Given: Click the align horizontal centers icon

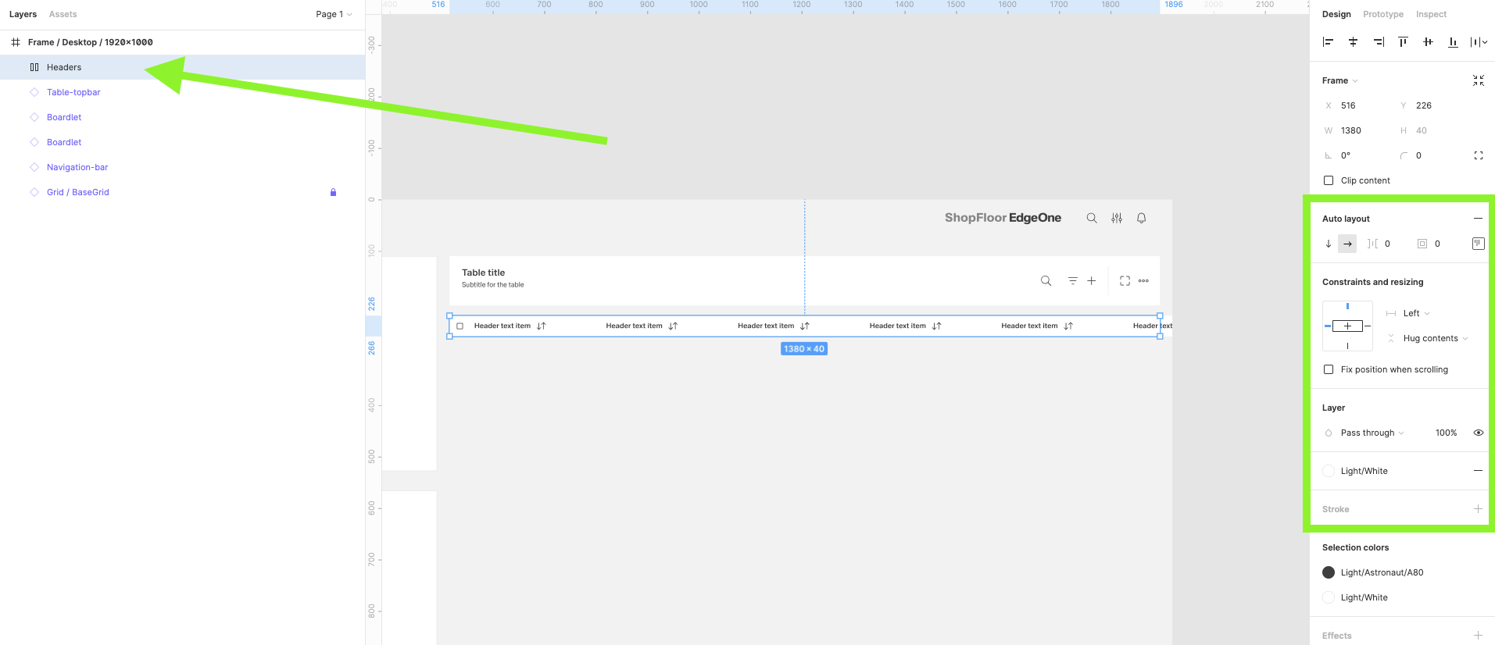Looking at the screenshot, I should click(1353, 42).
